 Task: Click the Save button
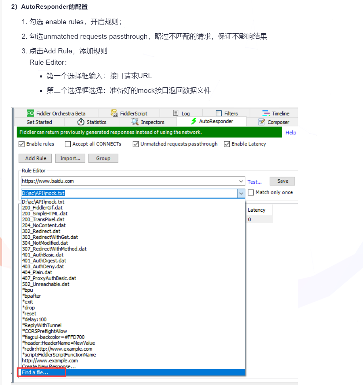point(282,181)
